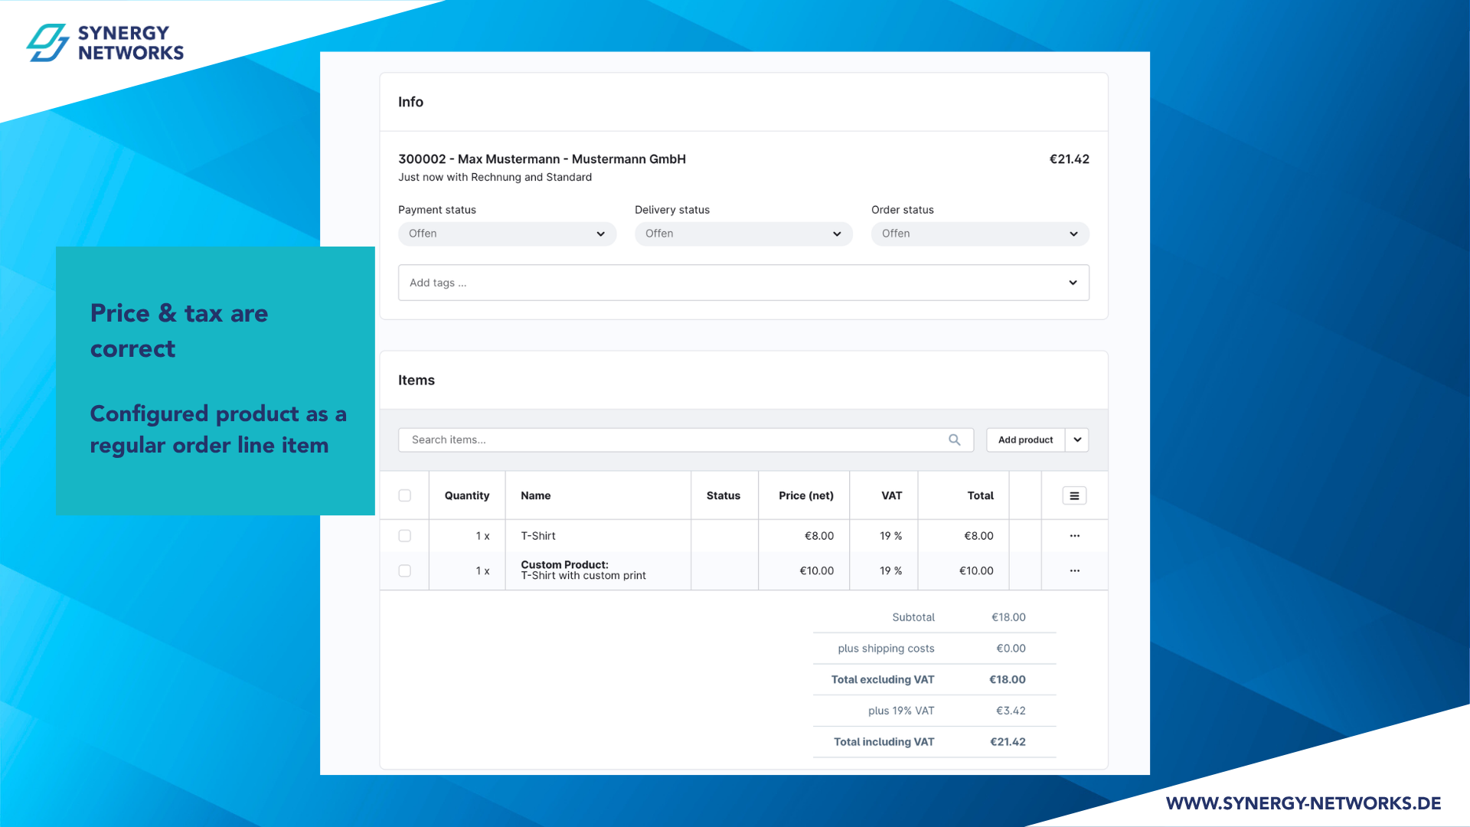
Task: Click the Total excluding VAT €18.00 value
Action: tap(1008, 679)
